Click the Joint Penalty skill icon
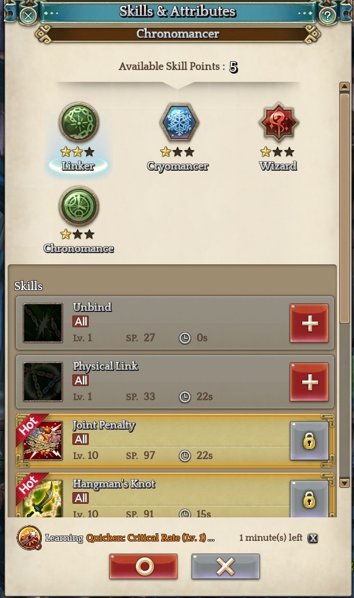Viewport: 354px width, 598px height. point(43,440)
